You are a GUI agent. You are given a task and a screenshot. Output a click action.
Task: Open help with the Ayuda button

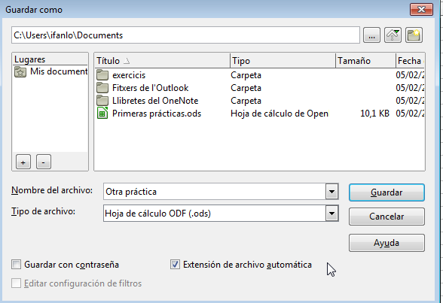coord(386,243)
